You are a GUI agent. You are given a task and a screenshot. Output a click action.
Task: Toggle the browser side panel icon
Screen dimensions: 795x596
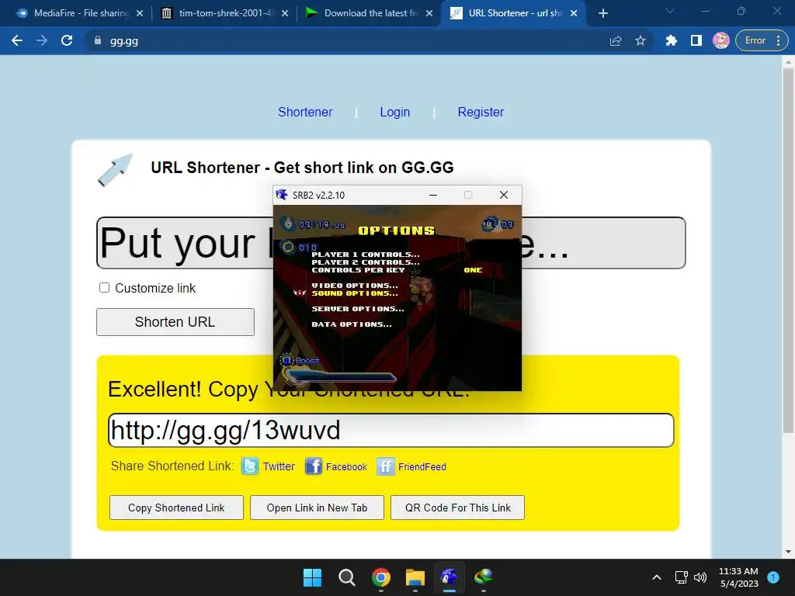coord(696,40)
